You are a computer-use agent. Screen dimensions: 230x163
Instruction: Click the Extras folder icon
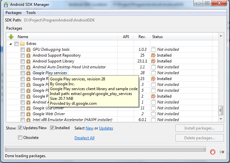tap(22, 44)
